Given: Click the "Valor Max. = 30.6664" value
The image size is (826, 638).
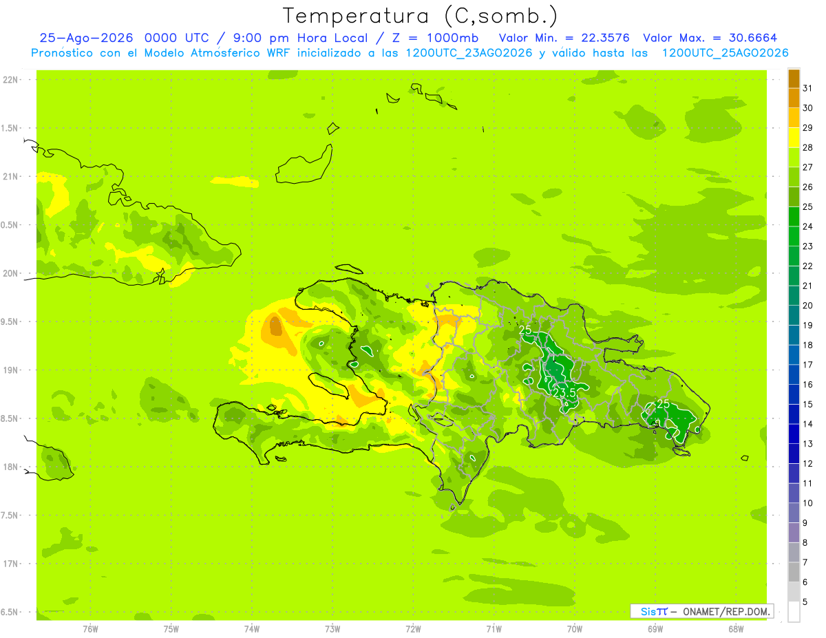Looking at the screenshot, I should coord(710,38).
